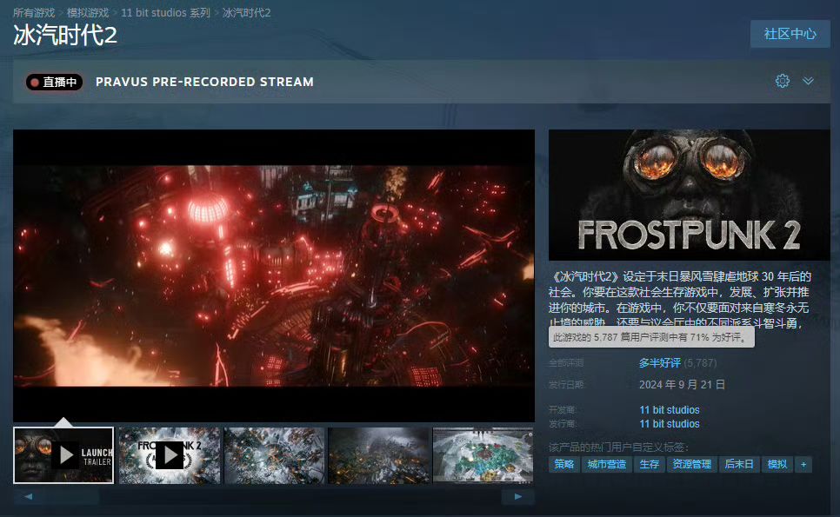Click the 冰汽时代2 page title
The image size is (840, 517).
point(65,36)
